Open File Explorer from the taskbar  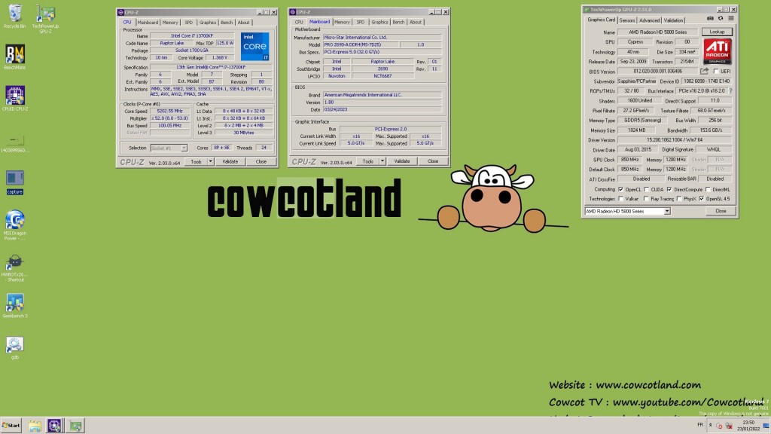click(35, 426)
